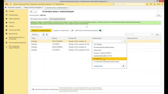The height and width of the screenshot is (94, 168).
Task: Open the table Еще dropdown menu
Action: coord(158,34)
